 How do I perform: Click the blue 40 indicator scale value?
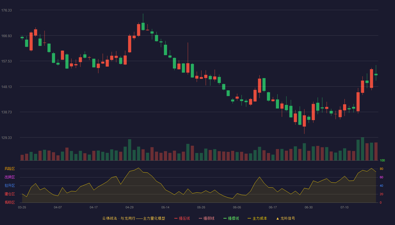click(x=381, y=186)
